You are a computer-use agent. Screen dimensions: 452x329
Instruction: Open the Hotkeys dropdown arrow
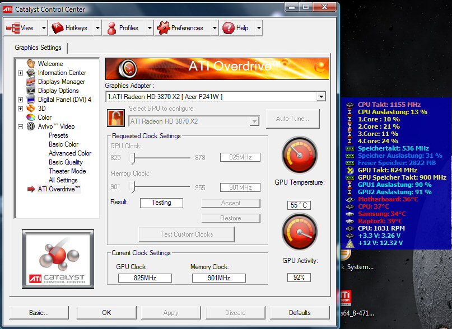[97, 28]
